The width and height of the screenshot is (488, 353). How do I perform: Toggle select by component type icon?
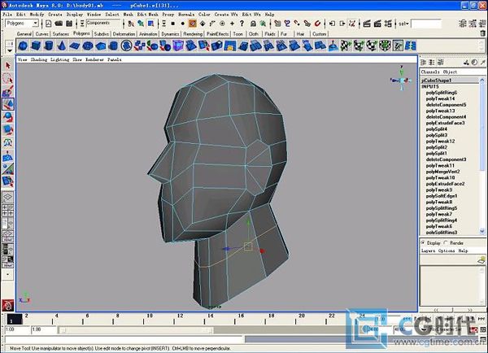point(151,24)
